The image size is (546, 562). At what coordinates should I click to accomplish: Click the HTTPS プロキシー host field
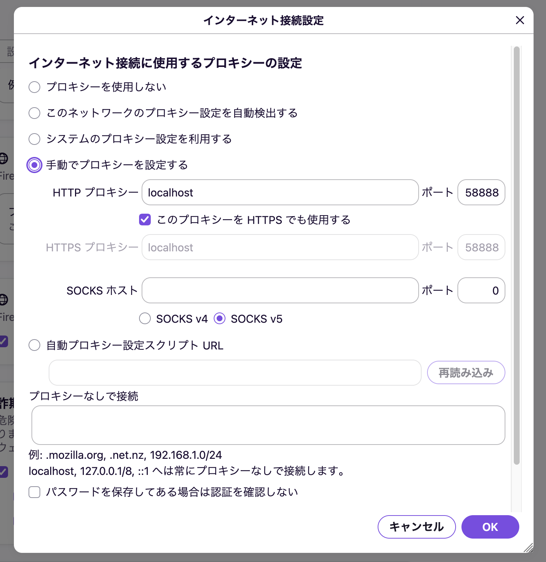click(280, 247)
